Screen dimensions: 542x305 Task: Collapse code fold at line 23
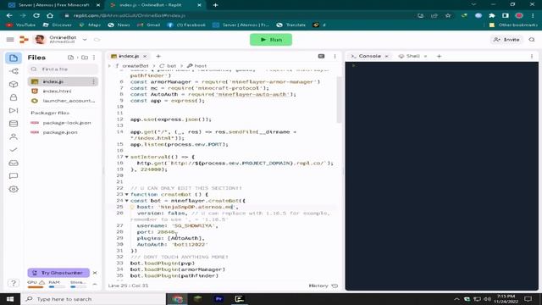(126, 194)
